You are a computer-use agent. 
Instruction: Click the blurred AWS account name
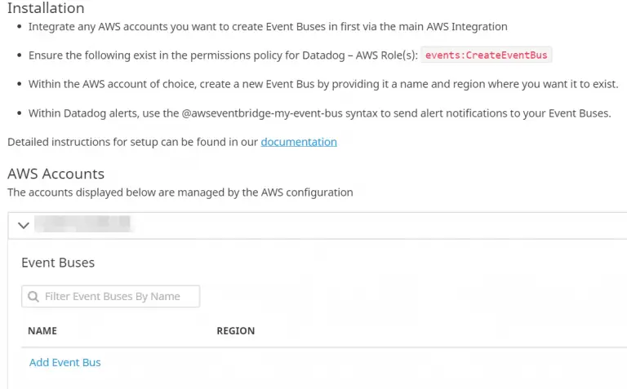[x=82, y=223]
